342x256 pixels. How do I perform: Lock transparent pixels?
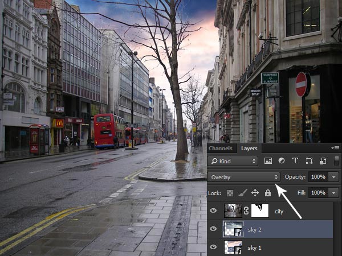point(230,193)
